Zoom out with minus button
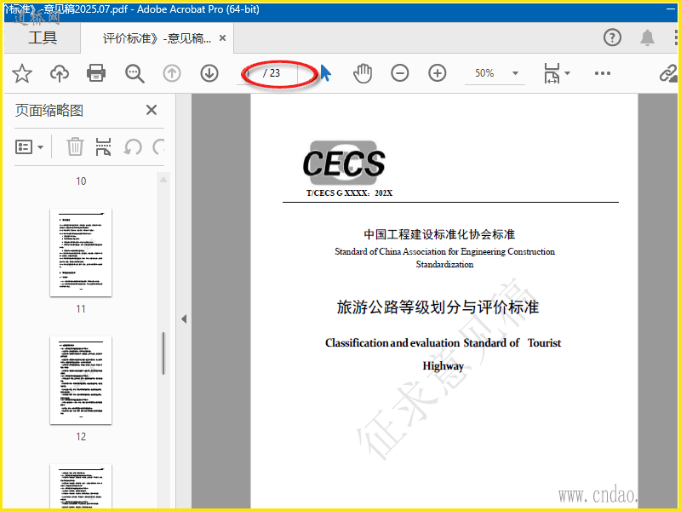The width and height of the screenshot is (681, 511). pyautogui.click(x=399, y=73)
